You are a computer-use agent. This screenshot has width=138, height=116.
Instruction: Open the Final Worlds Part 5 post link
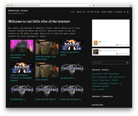[x=46, y=99]
